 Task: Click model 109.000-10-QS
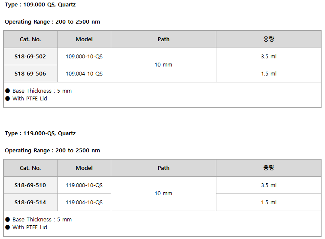point(84,57)
